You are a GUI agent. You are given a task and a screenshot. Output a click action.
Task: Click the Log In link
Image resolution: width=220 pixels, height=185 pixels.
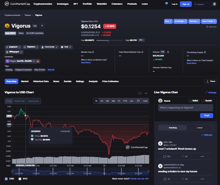[x=175, y=4]
